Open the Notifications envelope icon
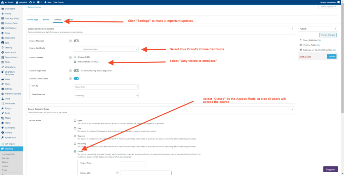Viewport: 344px width, 175px height. coord(3,28)
